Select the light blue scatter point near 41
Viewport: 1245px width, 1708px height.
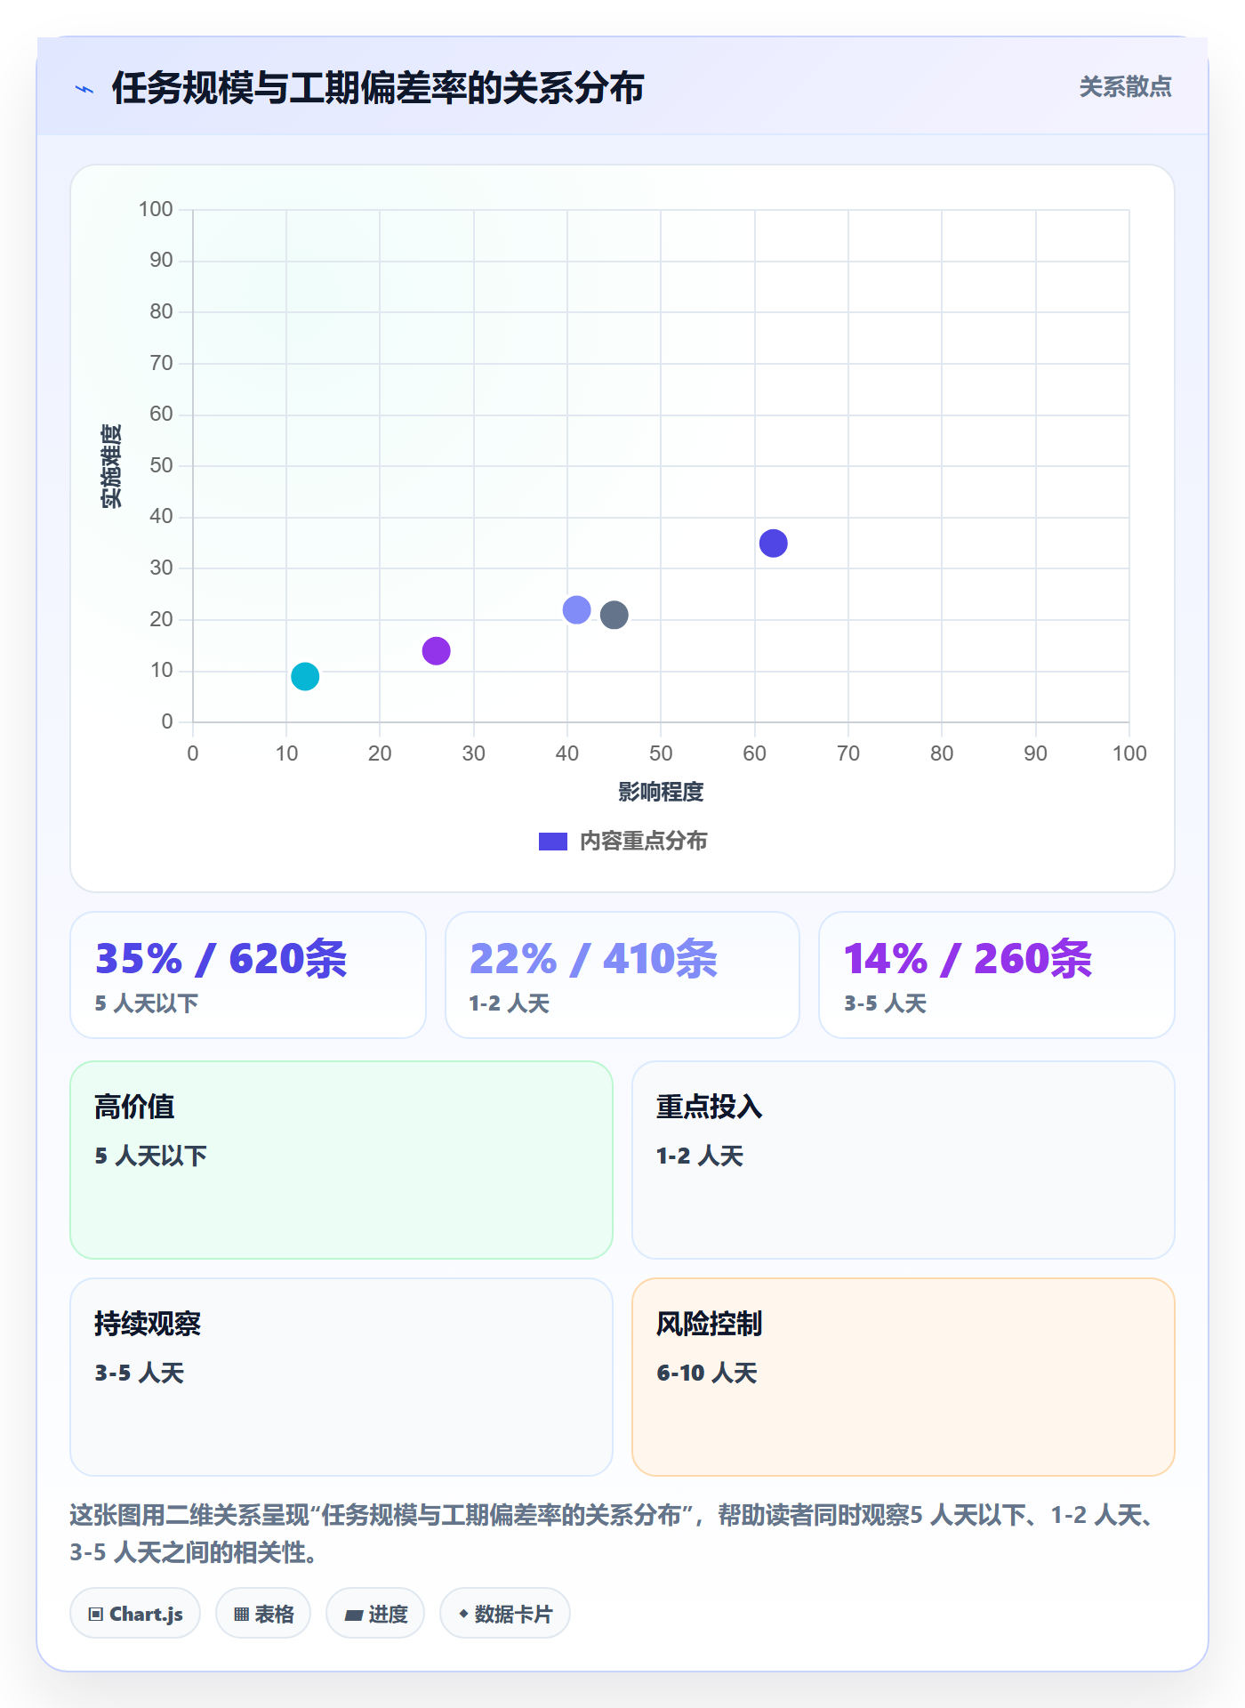coord(577,610)
